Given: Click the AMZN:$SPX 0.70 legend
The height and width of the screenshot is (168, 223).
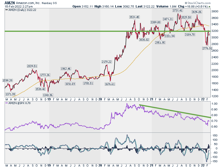Looking at the screenshot, I should coord(18,103).
